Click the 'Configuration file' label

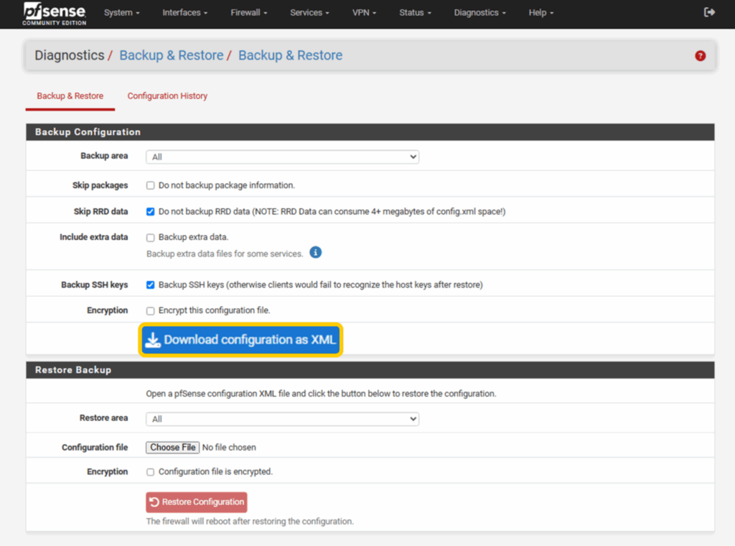(x=95, y=448)
